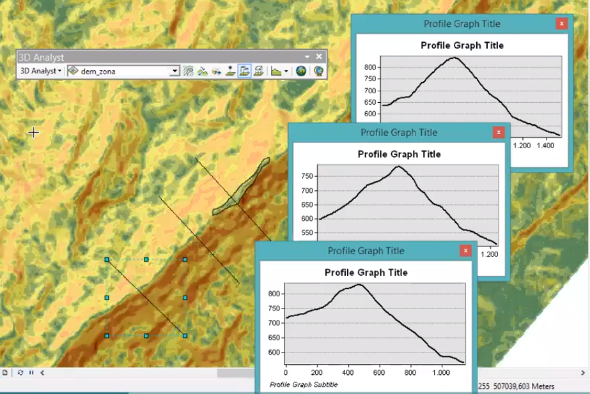Screen dimensions: 590x394
Task: Pick the Interpolate Point tool
Action: (x=230, y=72)
